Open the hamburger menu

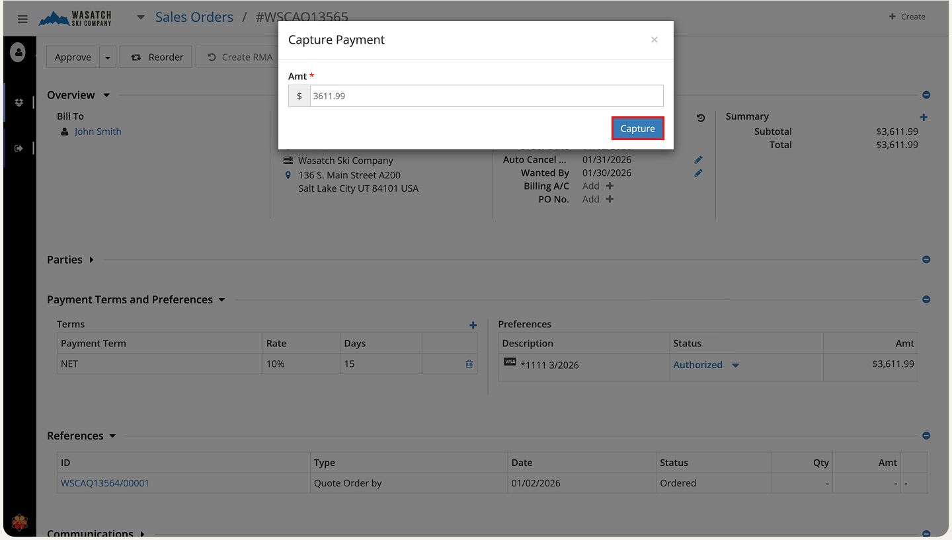coord(22,19)
